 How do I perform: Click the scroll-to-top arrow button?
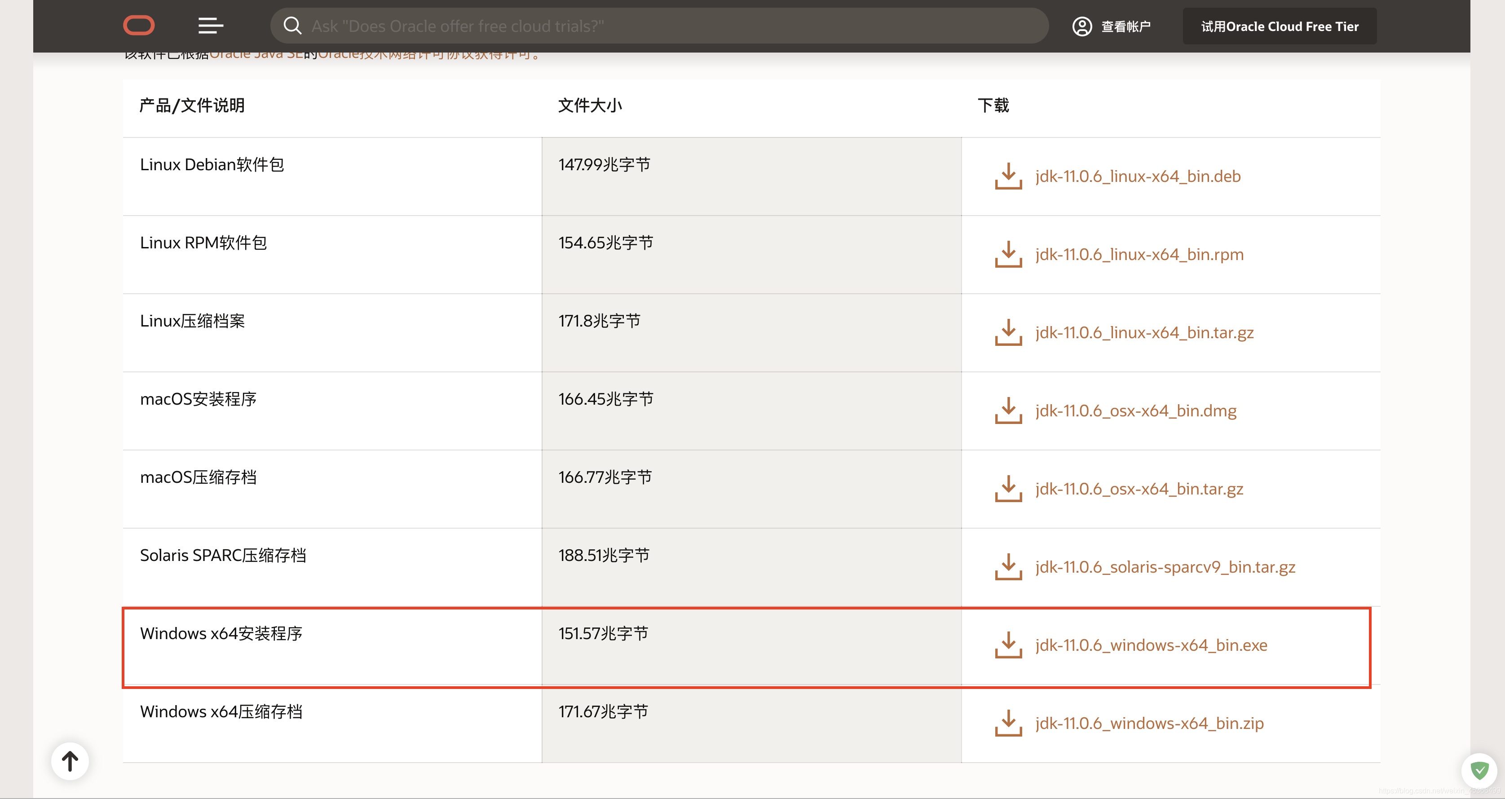pyautogui.click(x=70, y=761)
